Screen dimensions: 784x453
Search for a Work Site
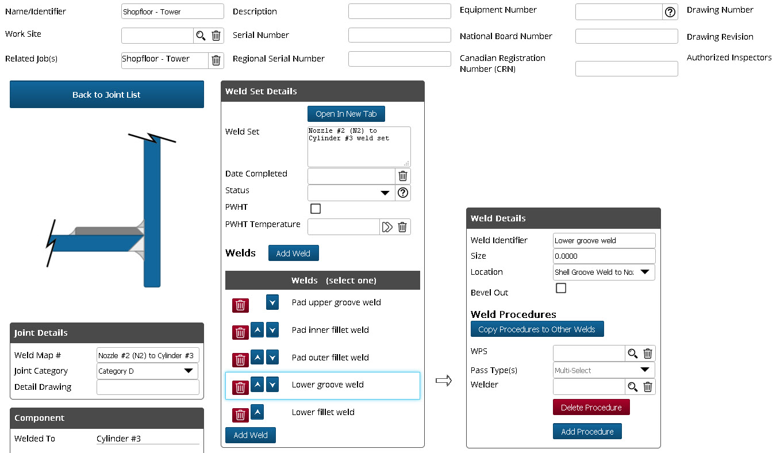[x=201, y=35]
